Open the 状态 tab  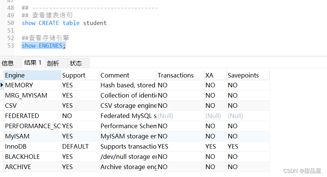pos(76,63)
